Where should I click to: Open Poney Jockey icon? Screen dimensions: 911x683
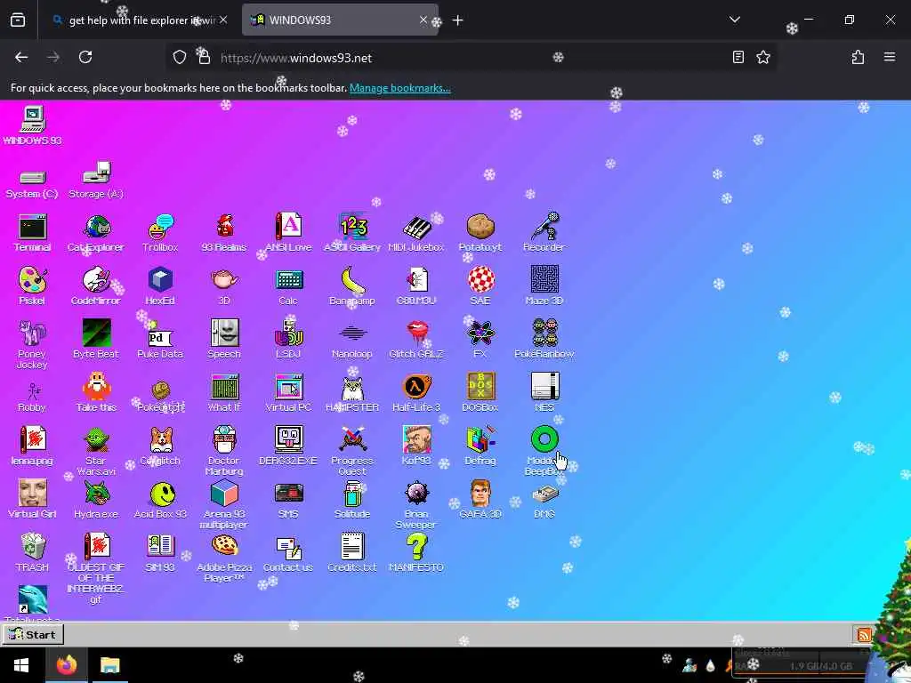tap(33, 344)
